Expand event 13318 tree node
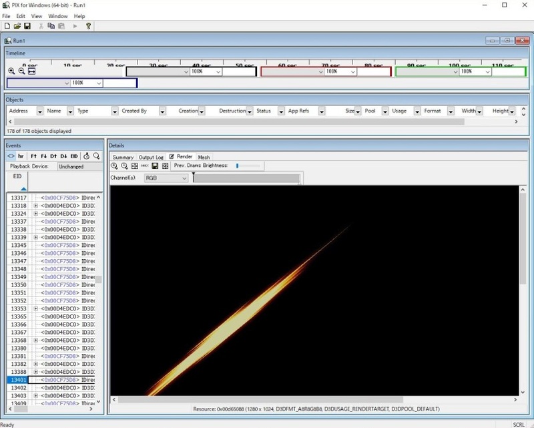534x428 pixels. point(36,206)
